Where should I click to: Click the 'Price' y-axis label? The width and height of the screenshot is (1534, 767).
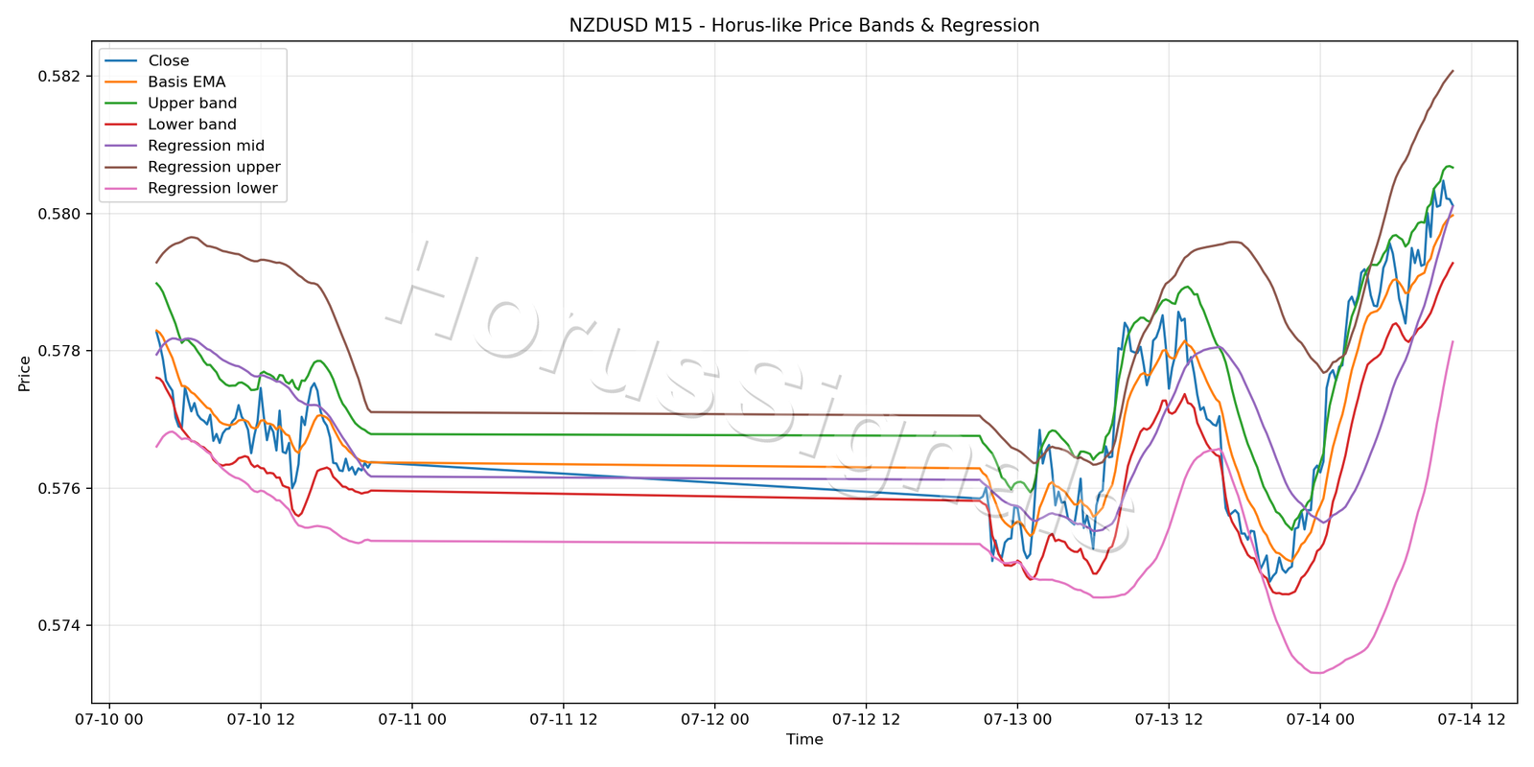25,374
